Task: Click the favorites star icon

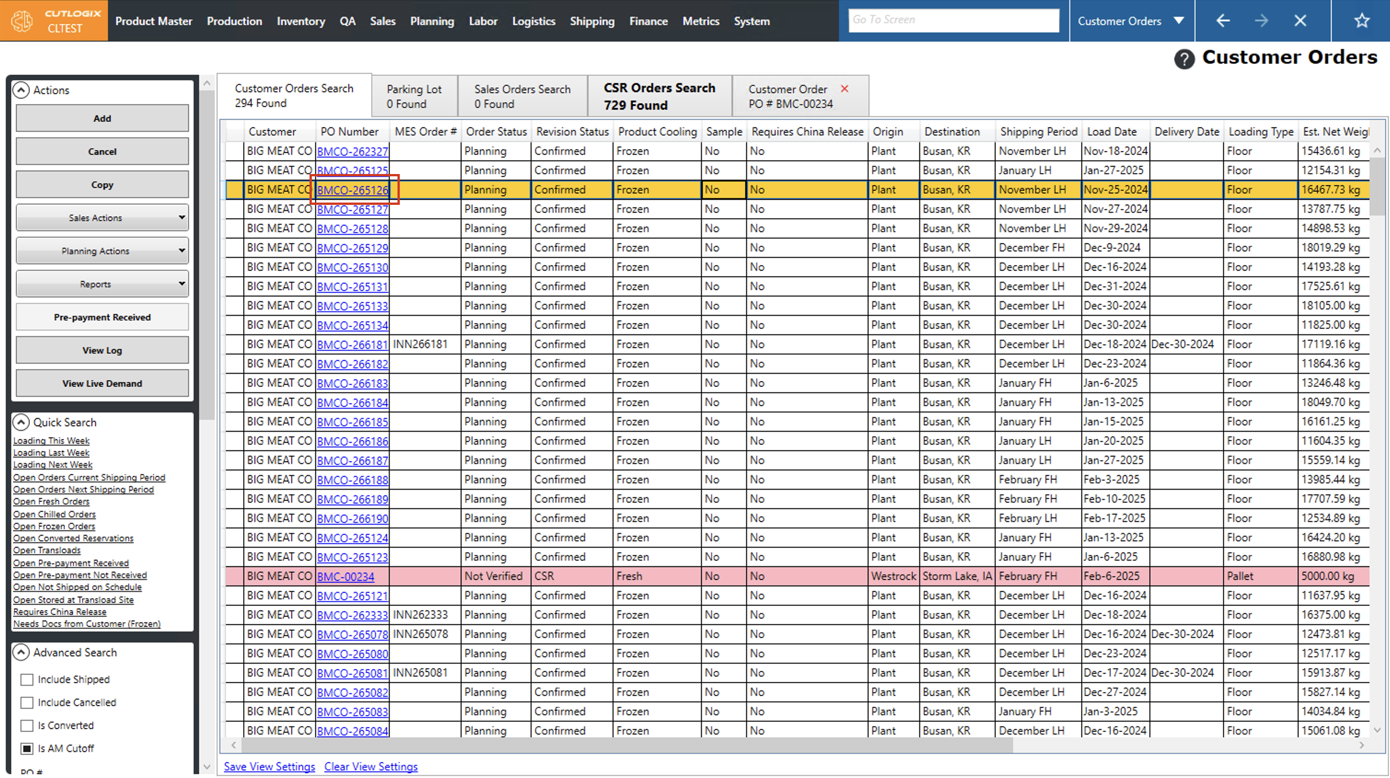Action: [x=1361, y=21]
